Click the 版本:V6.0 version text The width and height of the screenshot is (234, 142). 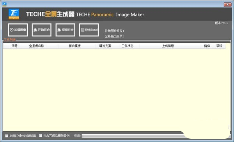pos(222,23)
